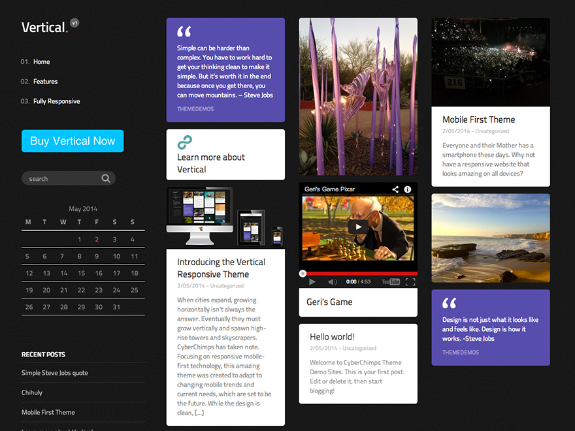The image size is (575, 431).
Task: Open the Home menu item
Action: [x=42, y=62]
